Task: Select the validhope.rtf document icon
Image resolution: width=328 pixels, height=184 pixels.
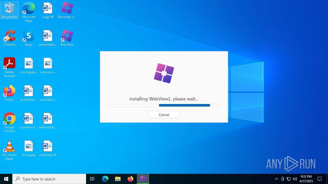Action: click(x=48, y=148)
